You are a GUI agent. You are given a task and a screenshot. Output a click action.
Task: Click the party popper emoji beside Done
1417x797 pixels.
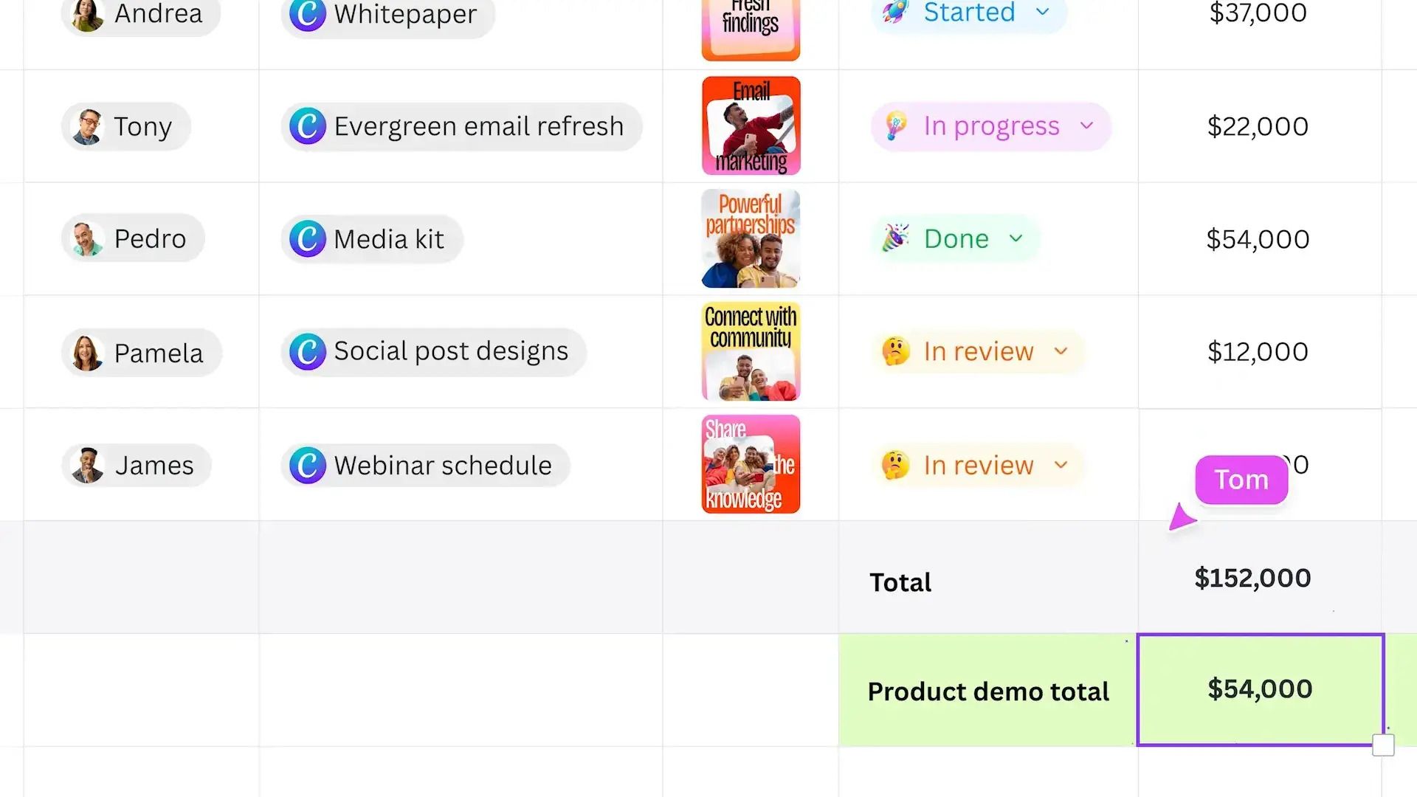[895, 238]
